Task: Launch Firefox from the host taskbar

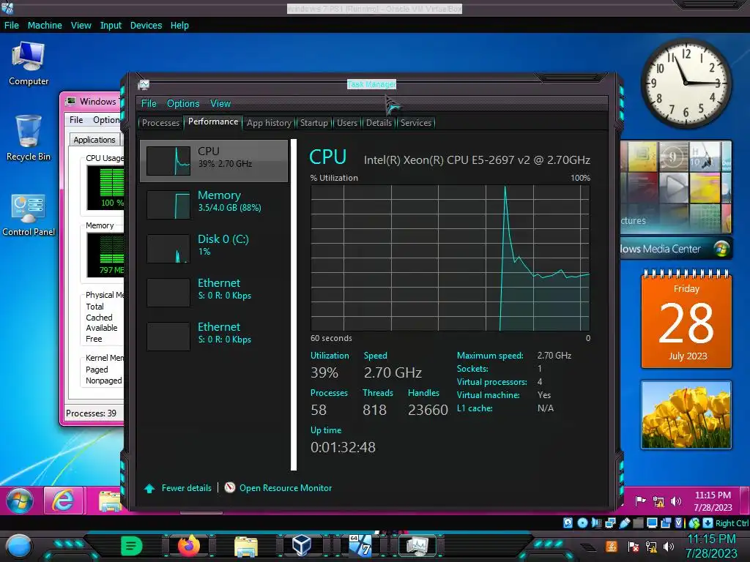Action: pos(188,545)
